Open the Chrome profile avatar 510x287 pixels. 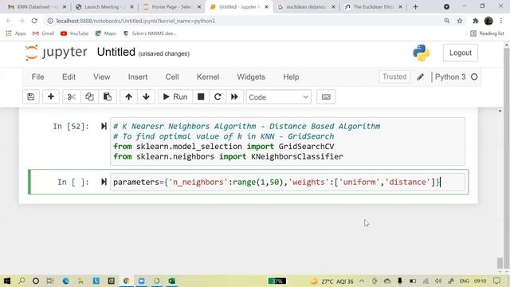[488, 21]
